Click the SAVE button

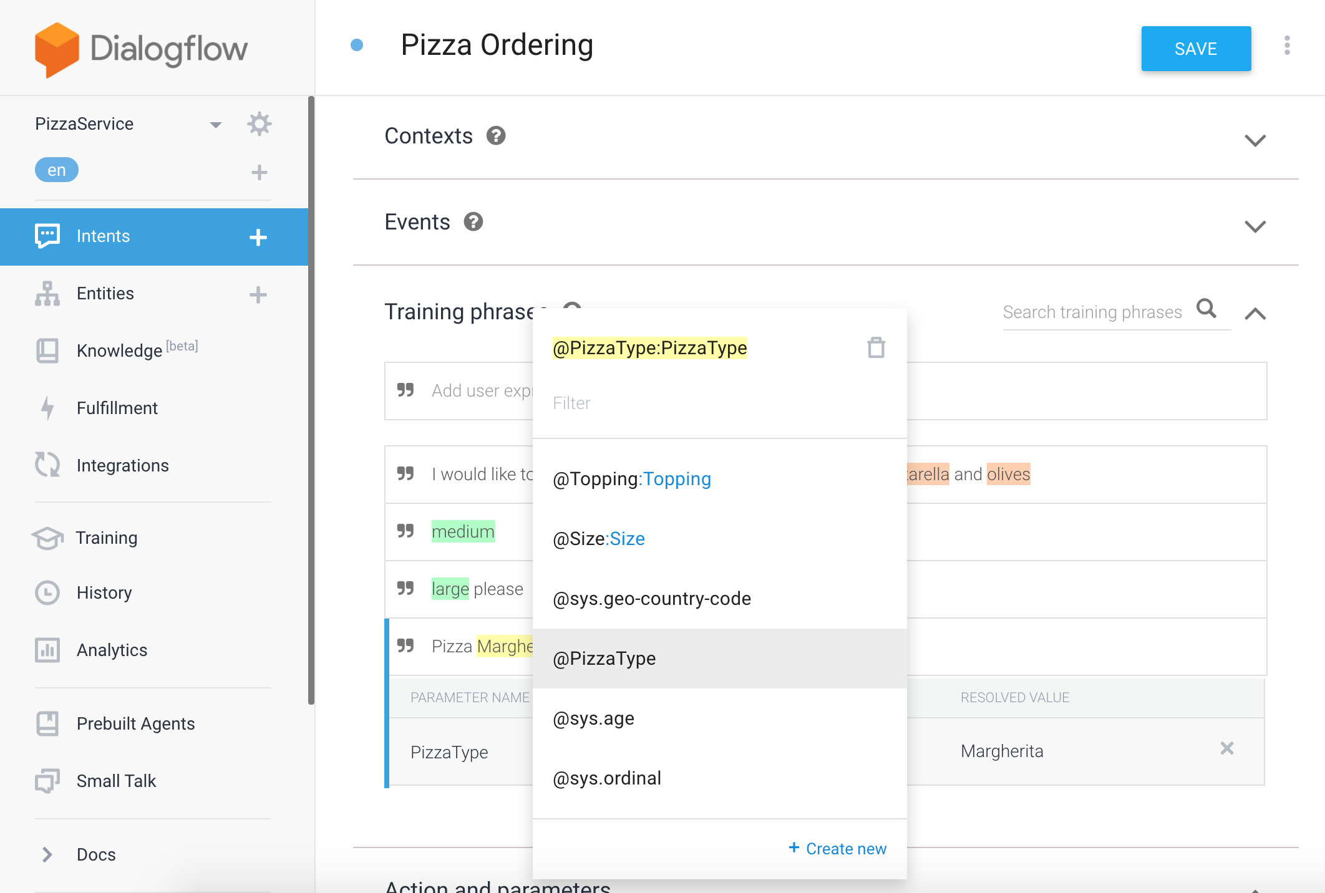click(x=1196, y=49)
